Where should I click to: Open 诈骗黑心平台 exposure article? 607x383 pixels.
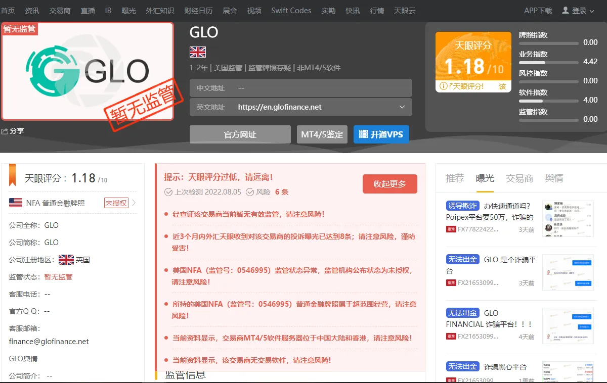505,367
